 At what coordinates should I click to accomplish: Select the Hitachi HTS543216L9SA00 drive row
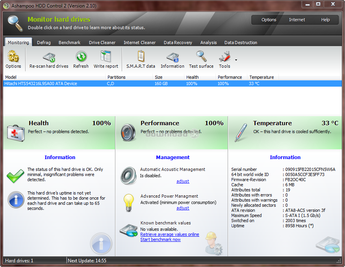coord(172,83)
